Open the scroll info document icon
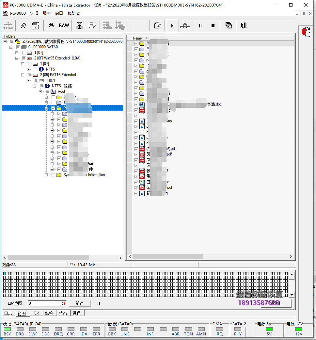The width and height of the screenshot is (316, 340). [36, 25]
